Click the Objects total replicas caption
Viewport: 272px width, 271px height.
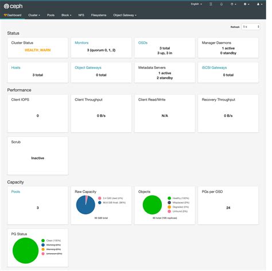pyautogui.click(x=165, y=218)
